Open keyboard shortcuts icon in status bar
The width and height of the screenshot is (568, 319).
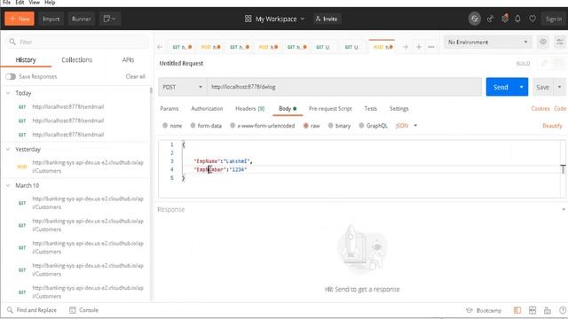click(548, 310)
